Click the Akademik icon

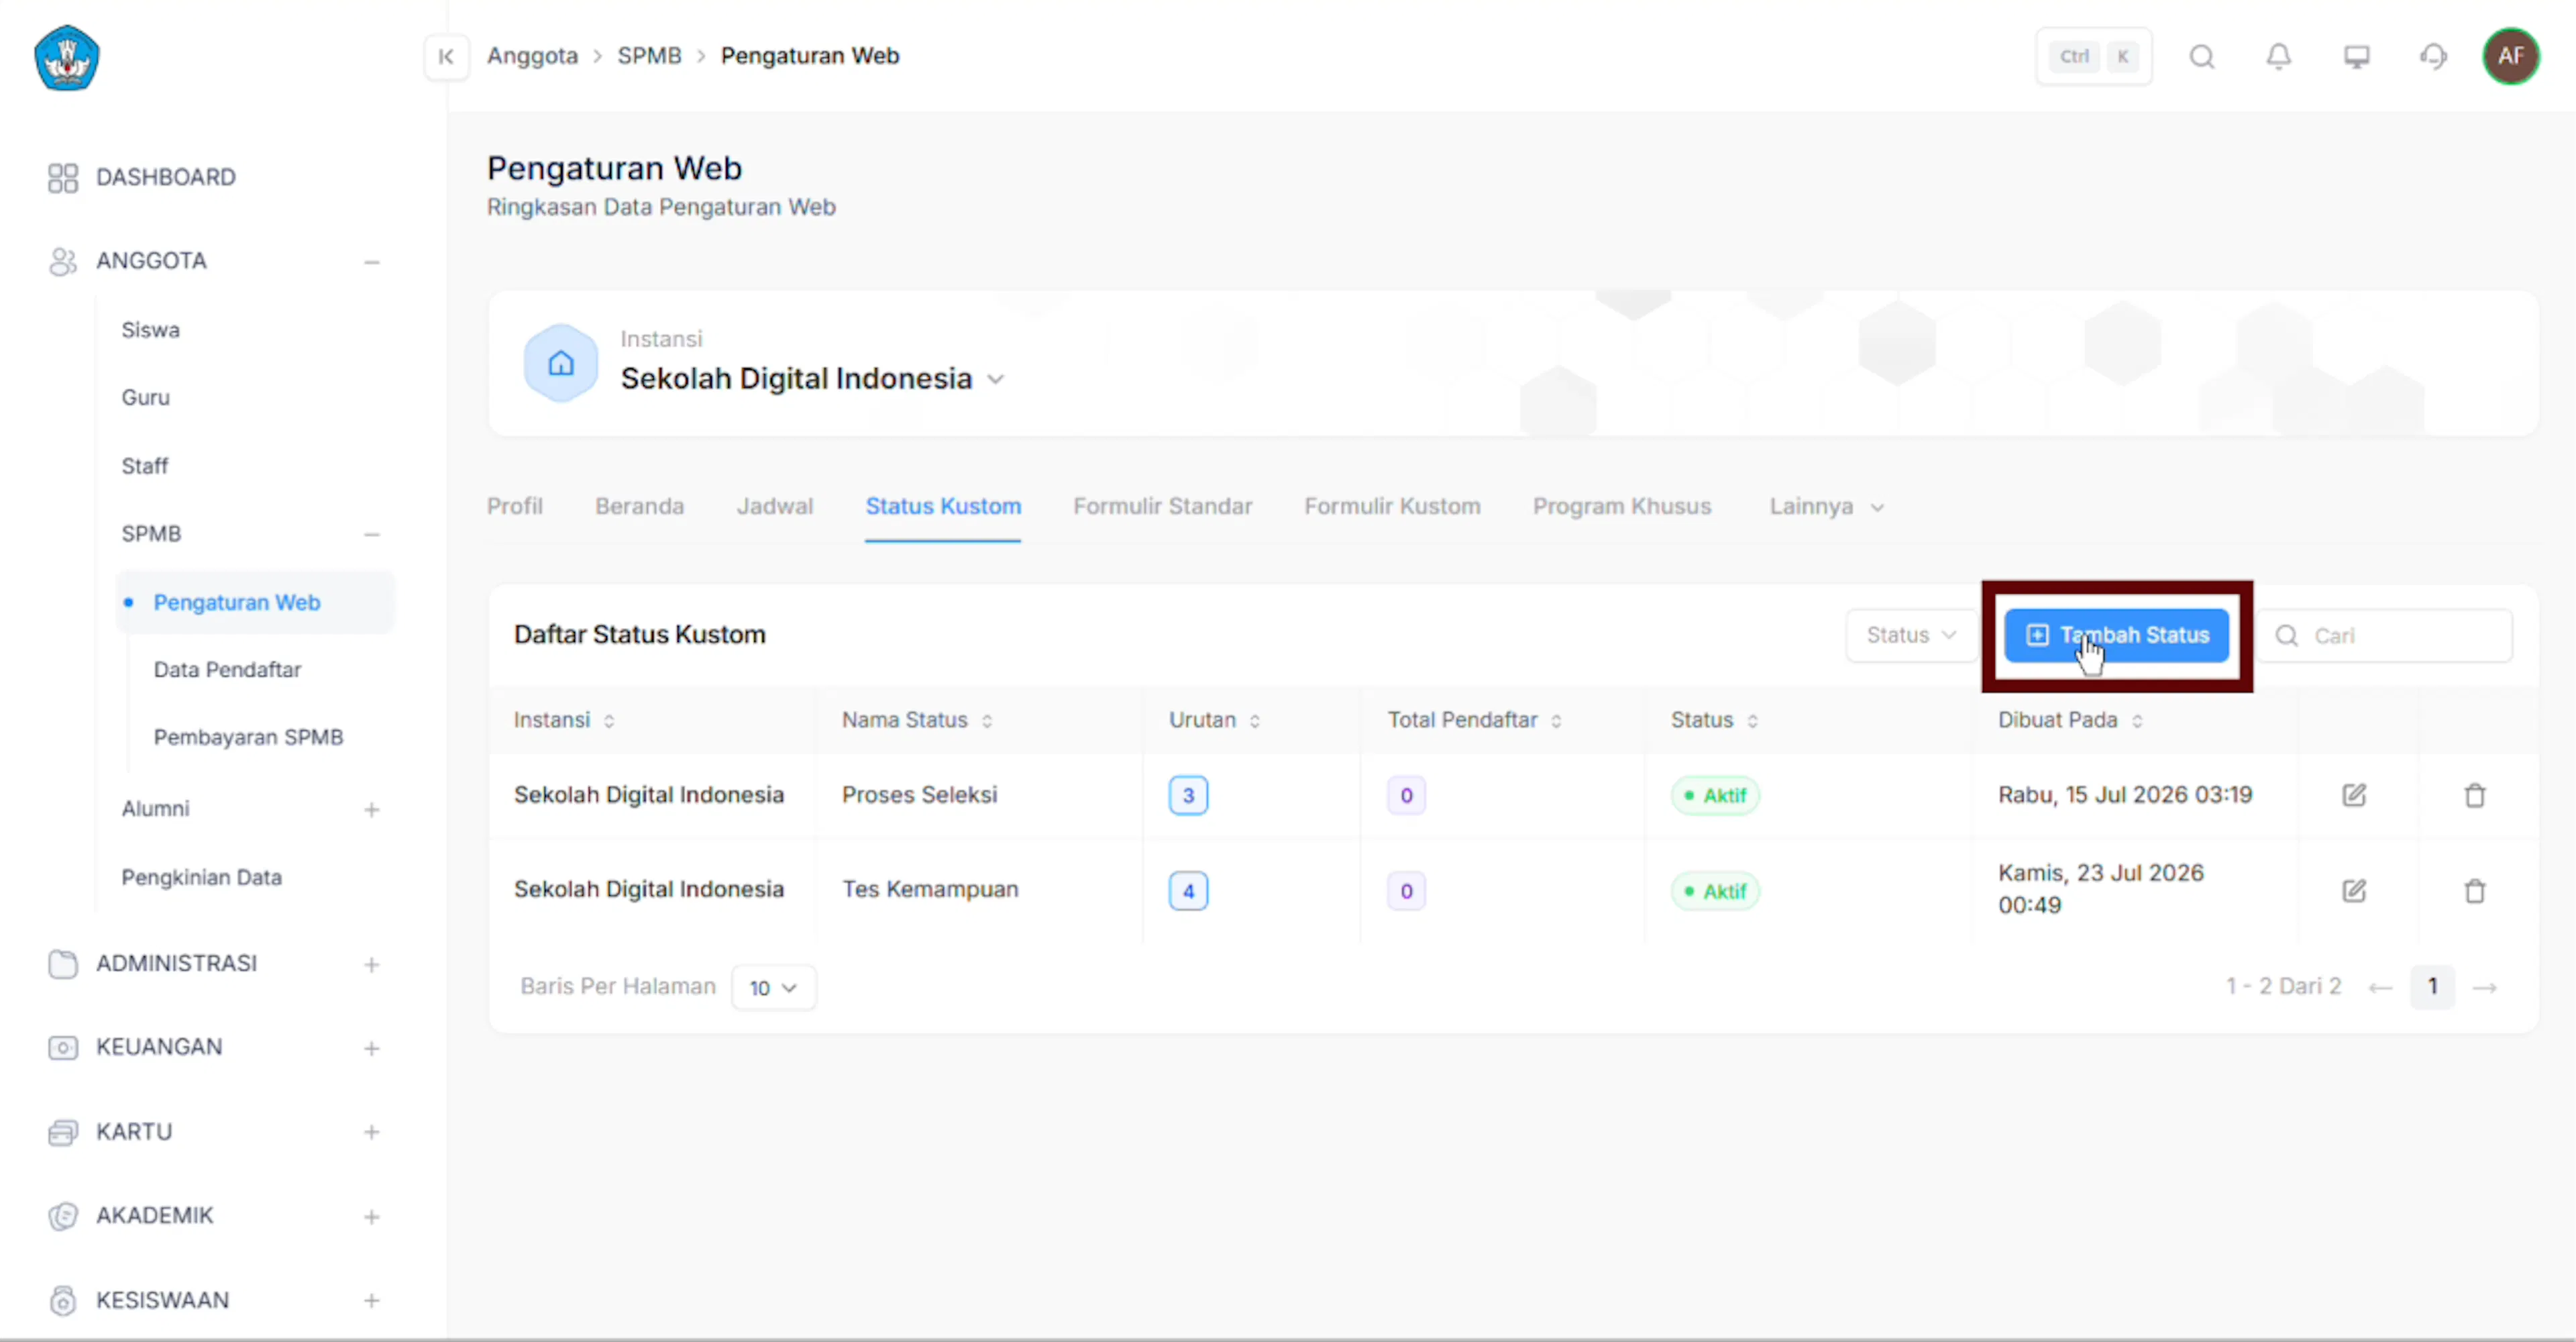click(x=62, y=1215)
